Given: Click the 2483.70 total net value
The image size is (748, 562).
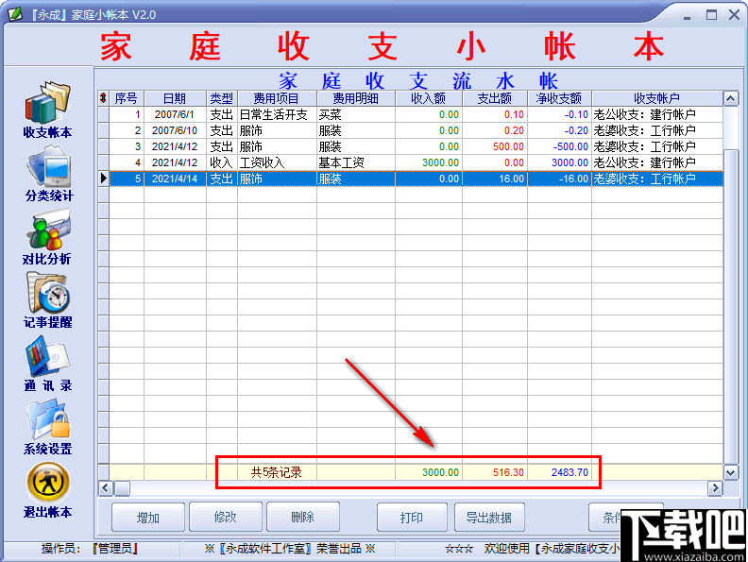Looking at the screenshot, I should [569, 472].
